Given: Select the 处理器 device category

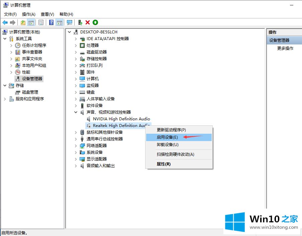Looking at the screenshot, I should click(93, 45).
